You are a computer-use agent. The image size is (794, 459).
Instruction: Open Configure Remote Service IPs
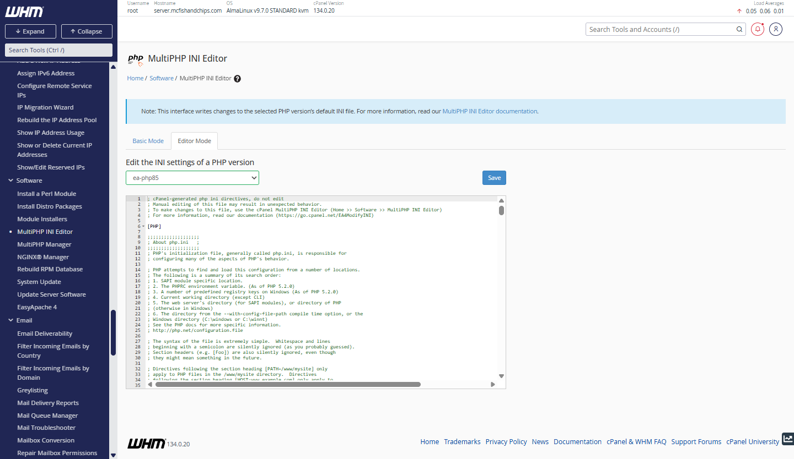pyautogui.click(x=55, y=90)
